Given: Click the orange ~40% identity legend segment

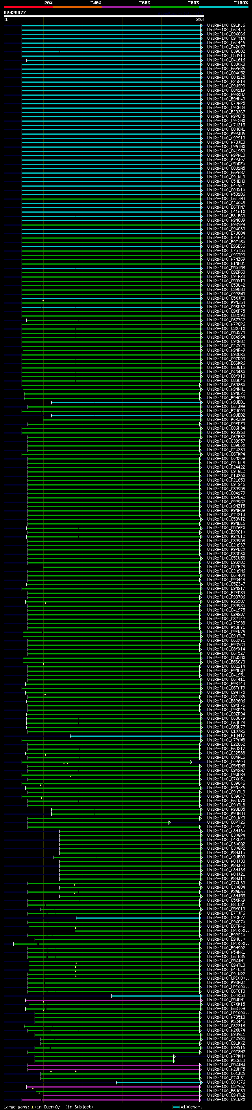Looking at the screenshot, I should [x=77, y=7].
